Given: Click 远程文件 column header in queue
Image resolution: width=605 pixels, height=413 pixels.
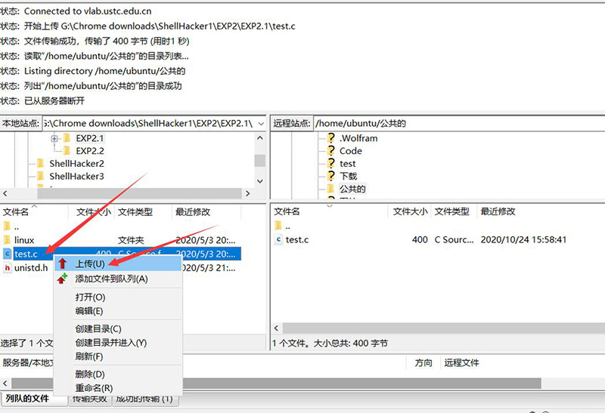Looking at the screenshot, I should pos(461,363).
